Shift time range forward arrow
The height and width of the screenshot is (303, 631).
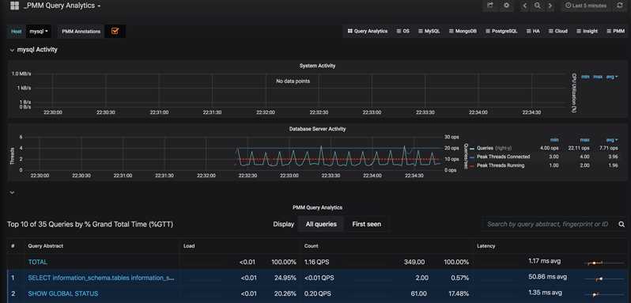(550, 6)
